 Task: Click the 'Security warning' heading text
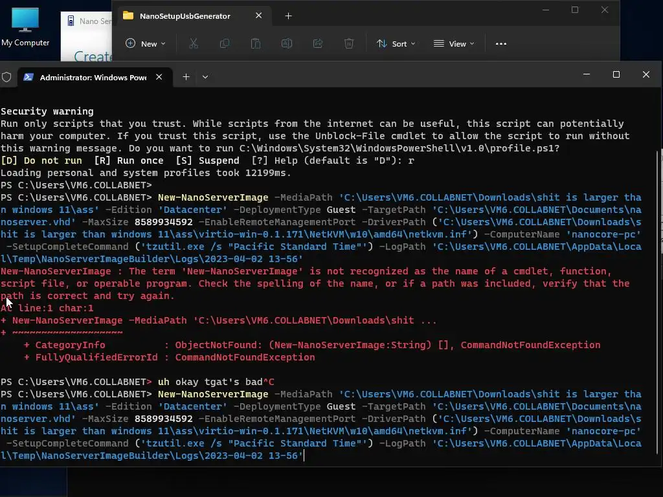[x=47, y=111]
